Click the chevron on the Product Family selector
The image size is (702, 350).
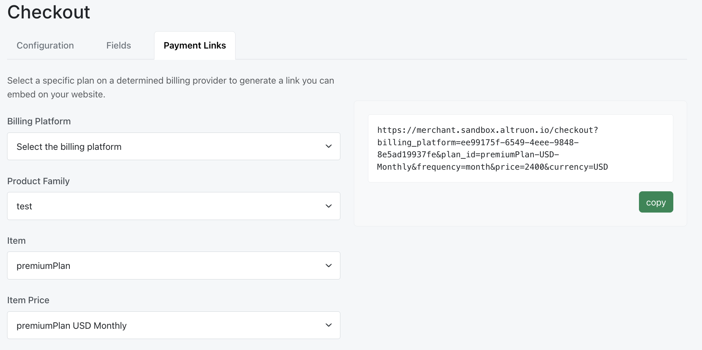(329, 206)
